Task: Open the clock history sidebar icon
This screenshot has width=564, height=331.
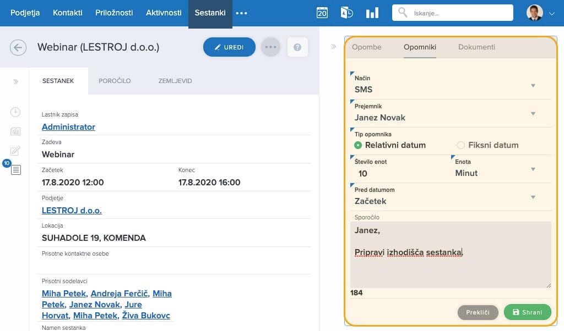Action: pyautogui.click(x=15, y=112)
